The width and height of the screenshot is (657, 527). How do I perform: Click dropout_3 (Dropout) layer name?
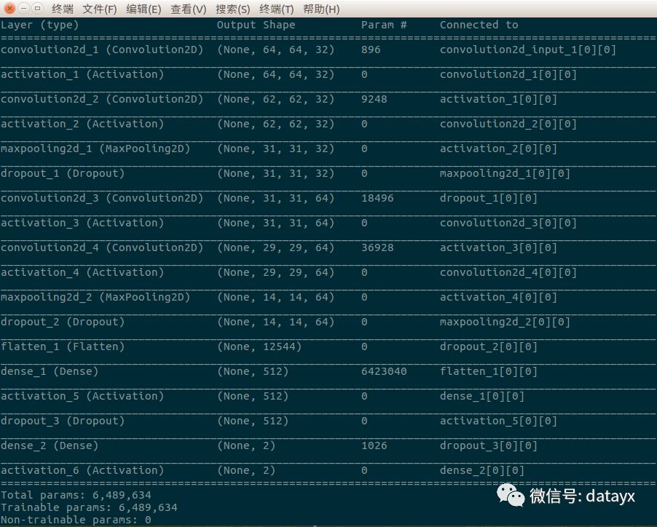tap(63, 421)
